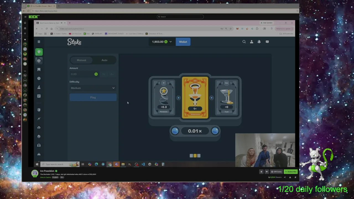Click the Kick logo in the top bar

(x=34, y=17)
